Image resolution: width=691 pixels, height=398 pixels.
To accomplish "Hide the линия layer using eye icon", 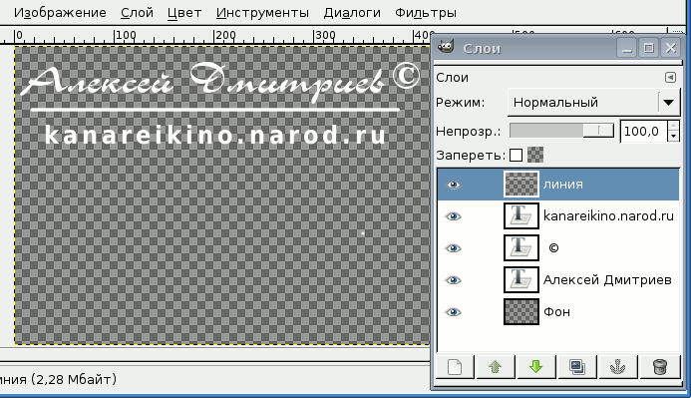I will click(454, 185).
